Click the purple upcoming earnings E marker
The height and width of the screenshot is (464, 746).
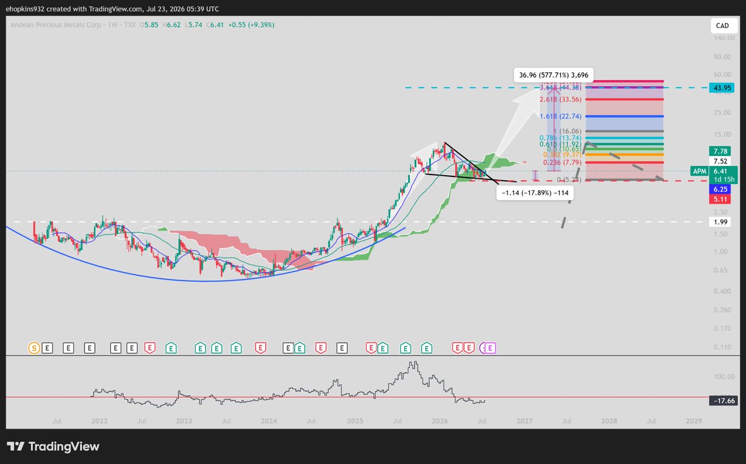click(490, 348)
